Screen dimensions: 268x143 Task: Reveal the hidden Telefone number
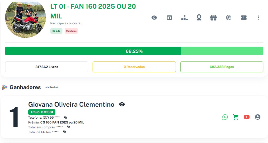[x=66, y=118]
